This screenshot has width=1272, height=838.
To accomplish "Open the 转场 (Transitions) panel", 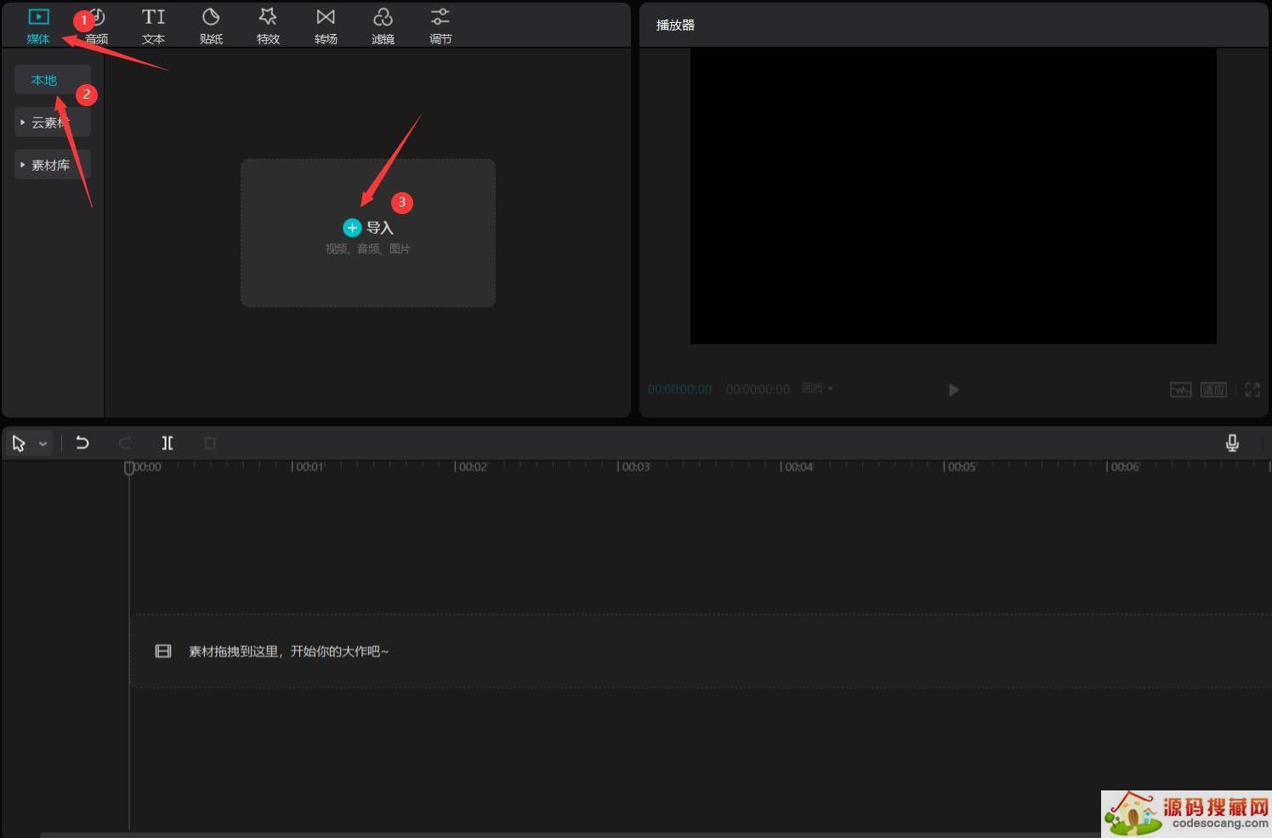I will point(326,26).
